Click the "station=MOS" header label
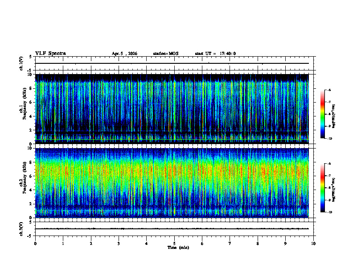Screen dimensions: 353x273 click(x=166, y=54)
